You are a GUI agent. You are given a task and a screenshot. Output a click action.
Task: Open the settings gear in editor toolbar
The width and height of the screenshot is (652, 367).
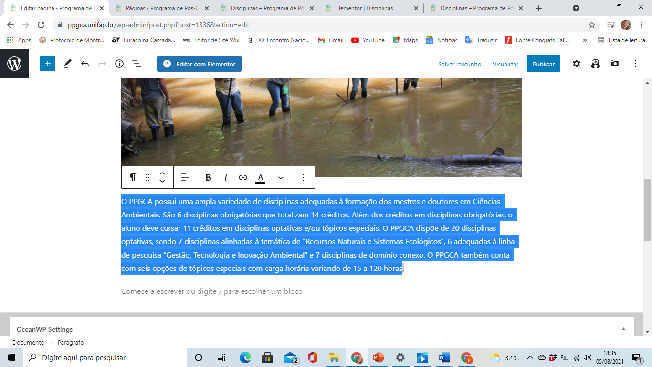pos(577,64)
